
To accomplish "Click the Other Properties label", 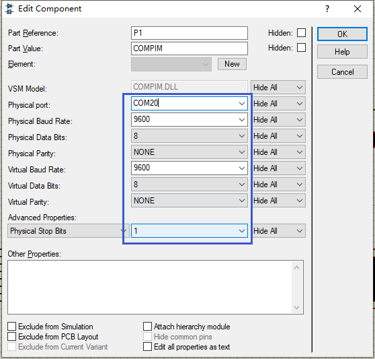I will (x=34, y=254).
